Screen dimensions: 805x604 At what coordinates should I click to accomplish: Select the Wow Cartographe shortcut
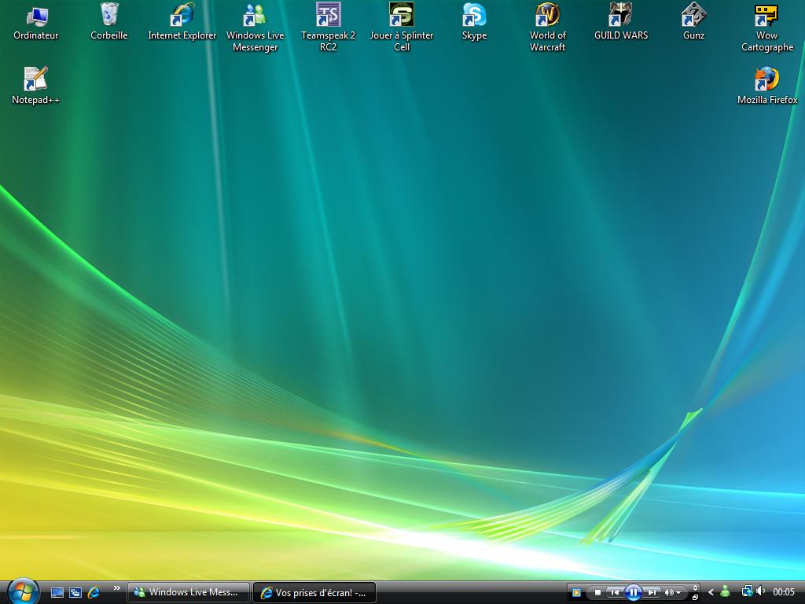tap(767, 28)
